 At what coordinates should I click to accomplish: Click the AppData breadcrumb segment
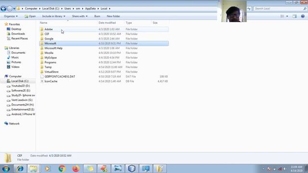point(90,9)
